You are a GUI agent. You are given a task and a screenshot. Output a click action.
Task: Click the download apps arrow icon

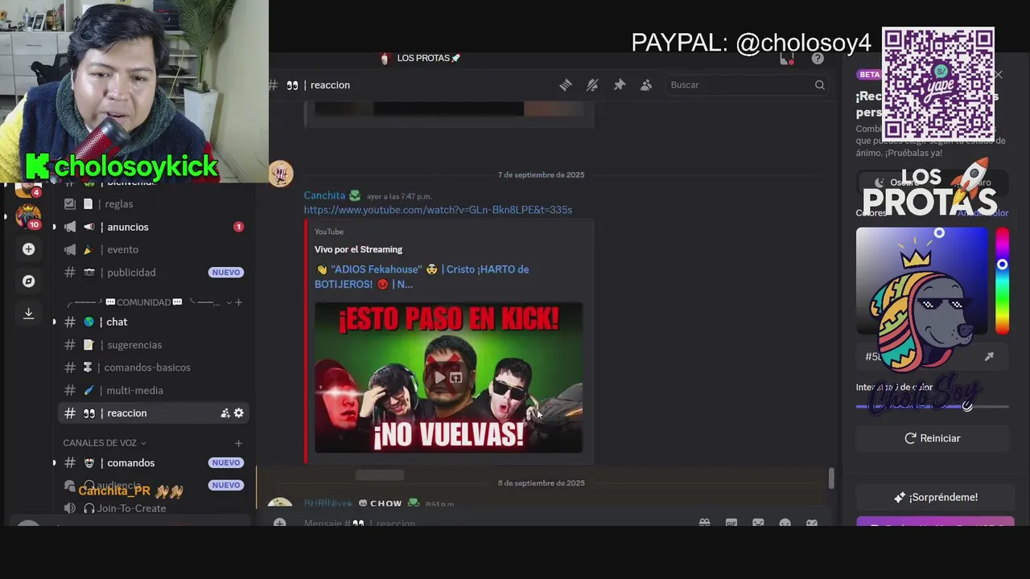point(28,314)
